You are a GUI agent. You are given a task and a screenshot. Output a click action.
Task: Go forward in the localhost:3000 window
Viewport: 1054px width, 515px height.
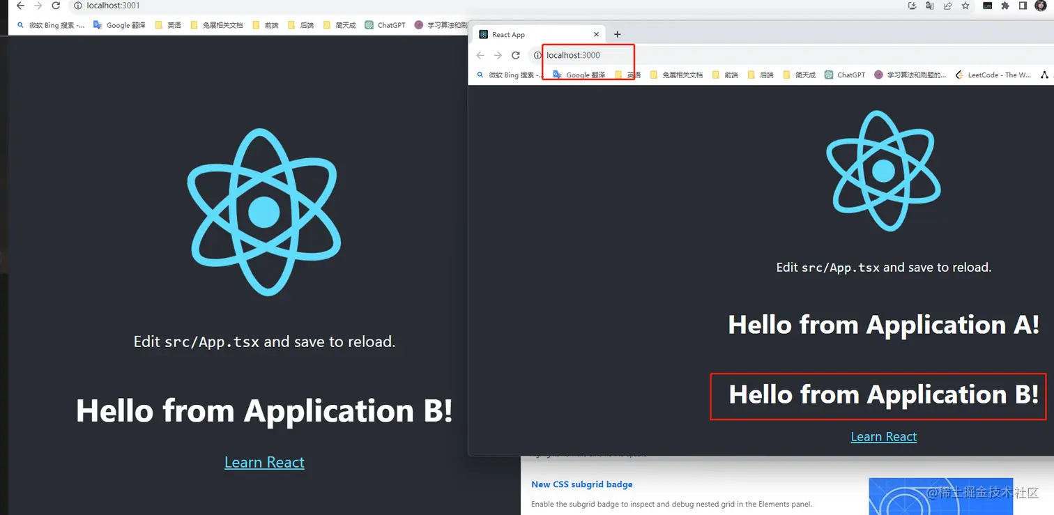[x=498, y=55]
